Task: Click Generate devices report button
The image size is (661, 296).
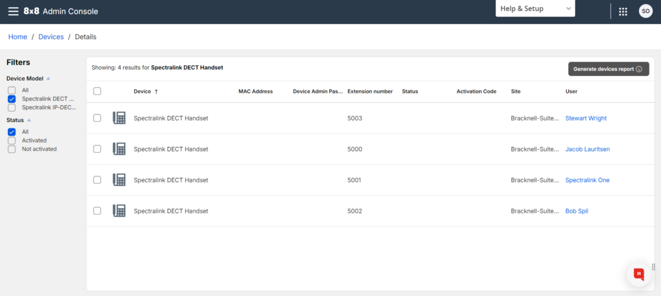Action: (x=608, y=69)
